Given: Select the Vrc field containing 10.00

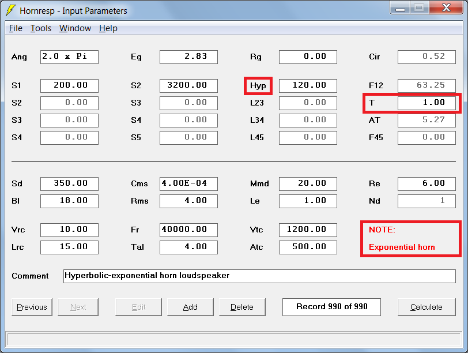Looking at the screenshot, I should click(x=69, y=230).
